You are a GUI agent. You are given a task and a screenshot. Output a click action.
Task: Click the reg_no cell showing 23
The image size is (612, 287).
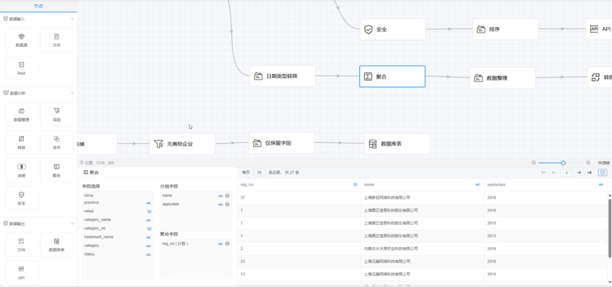click(299, 262)
